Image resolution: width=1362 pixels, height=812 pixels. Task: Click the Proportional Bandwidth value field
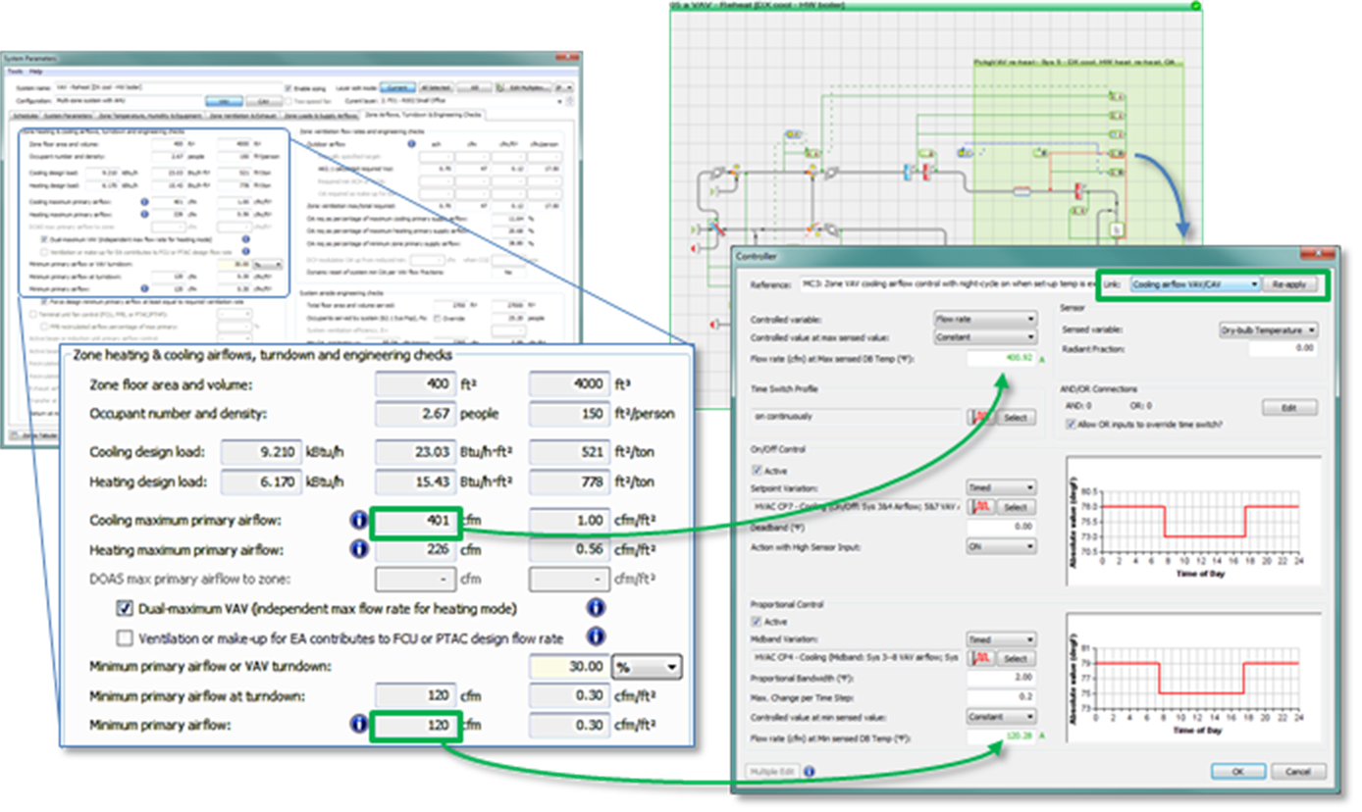point(1001,679)
